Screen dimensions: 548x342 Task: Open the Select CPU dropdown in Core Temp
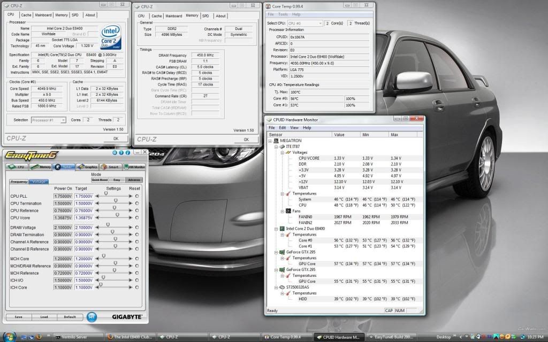pyautogui.click(x=304, y=24)
